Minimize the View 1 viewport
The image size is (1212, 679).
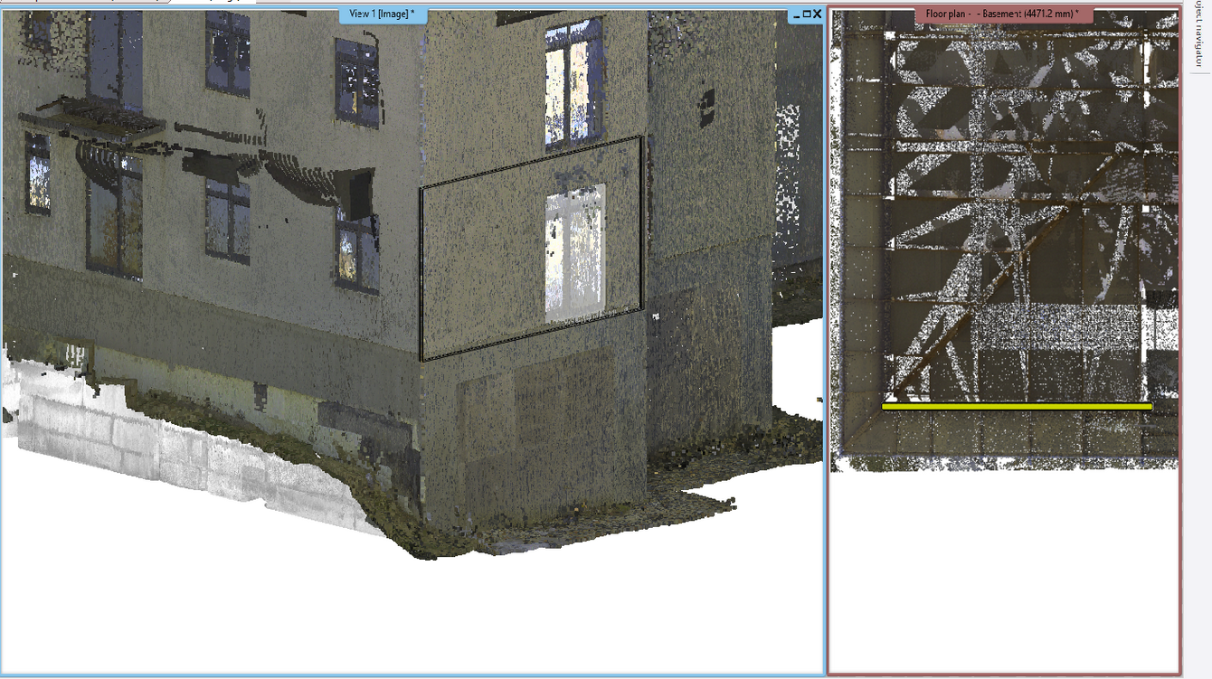[x=797, y=14]
